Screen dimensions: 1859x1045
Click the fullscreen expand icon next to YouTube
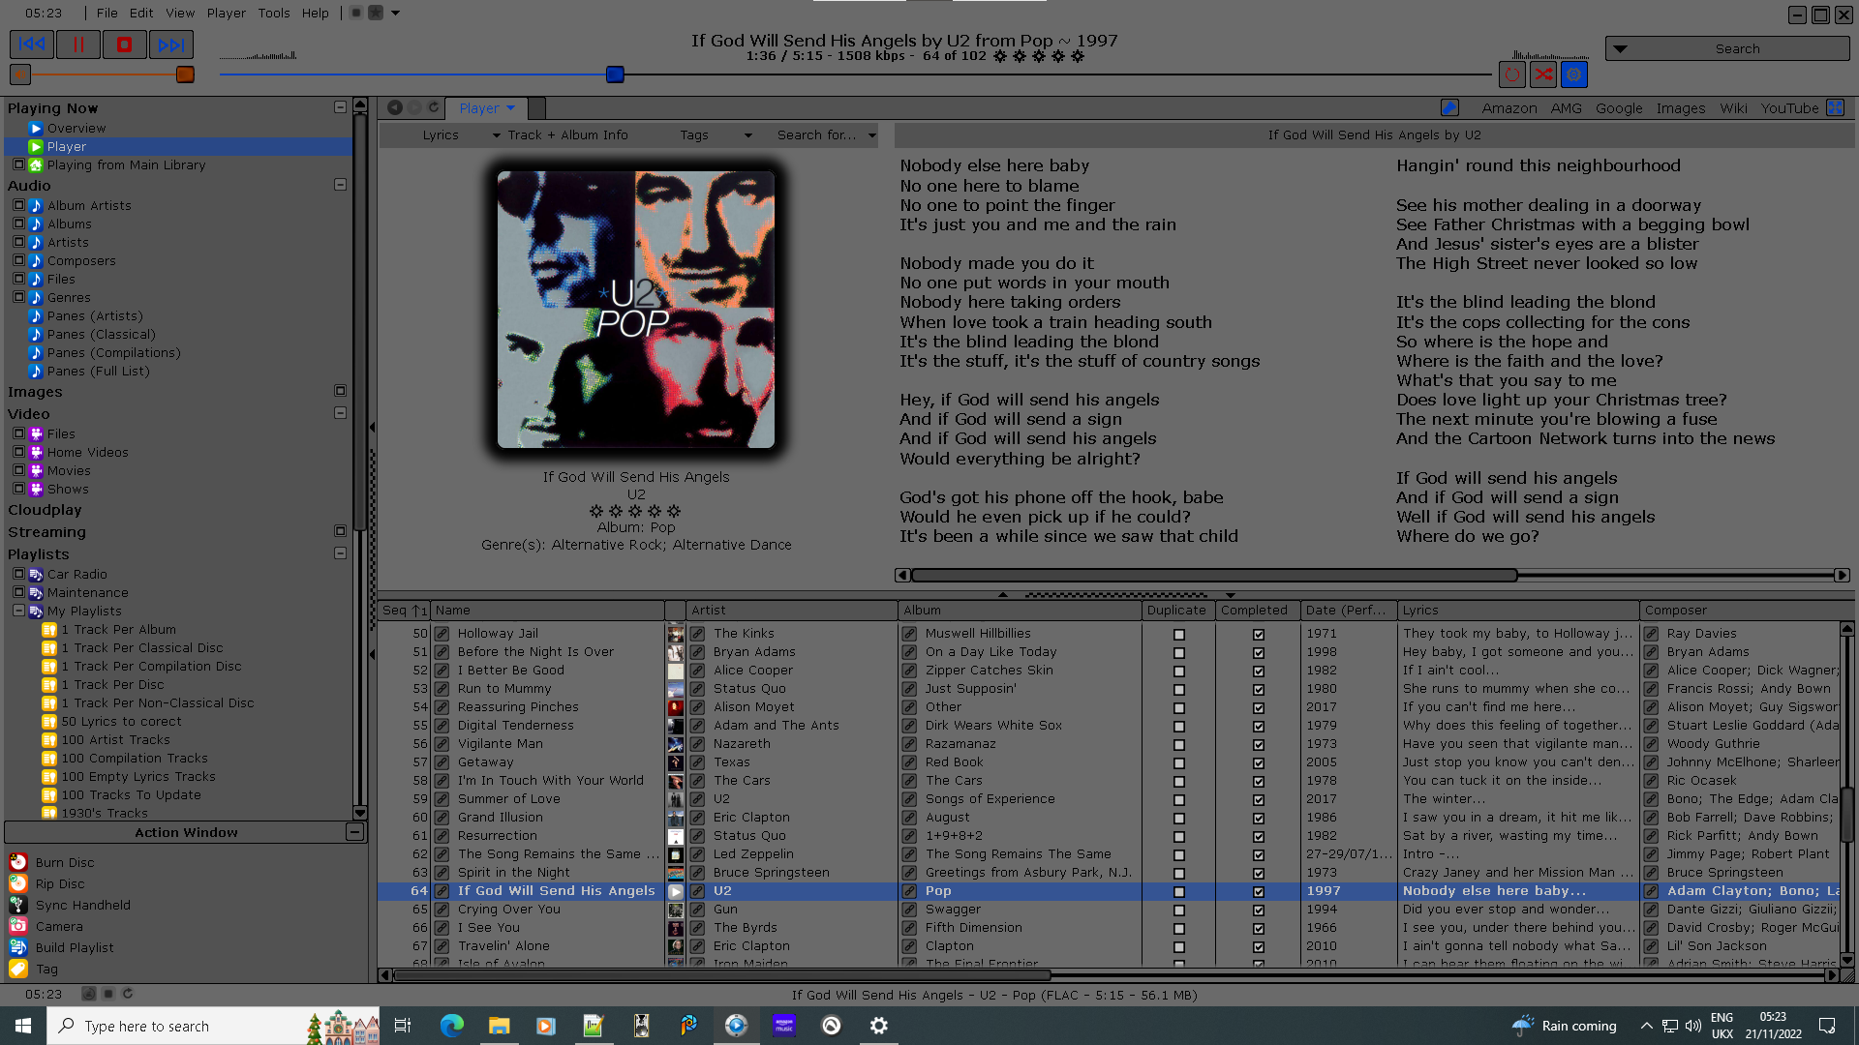1836,107
